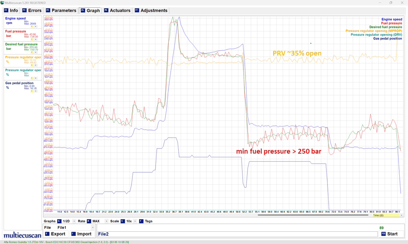Switch to the Errors tab
The image size is (408, 244).
click(32, 11)
